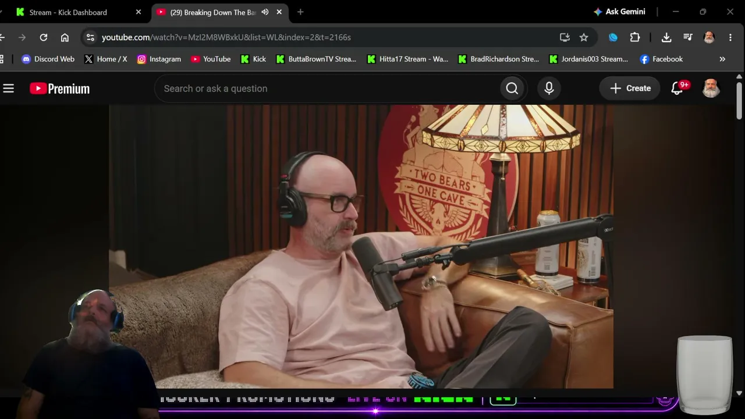Open the Extensions puzzle menu
Image resolution: width=745 pixels, height=419 pixels.
(635, 37)
